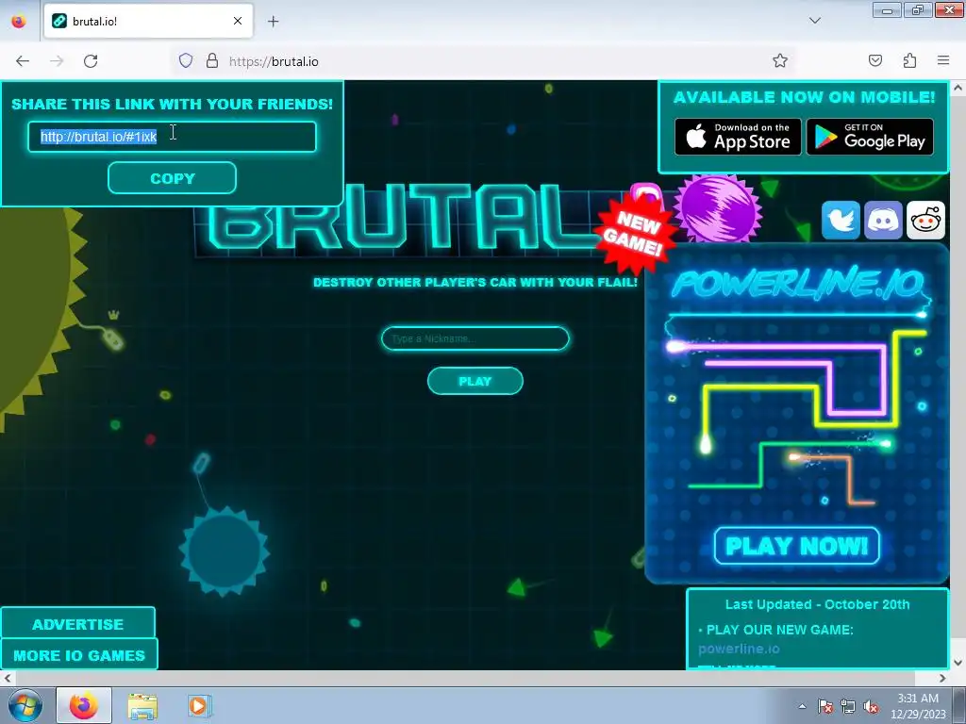This screenshot has height=724, width=966.
Task: Open the Download on the App Store badge
Action: 738,137
